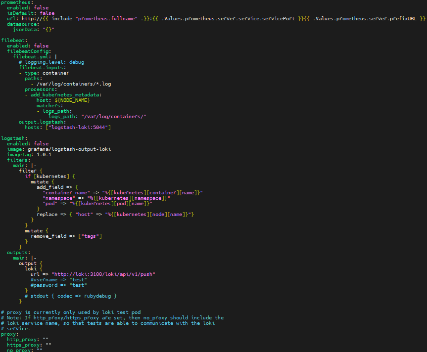Click ".Values.prometheus.server.service.servicePort" expression
The width and height of the screenshot is (427, 352).
point(228,18)
